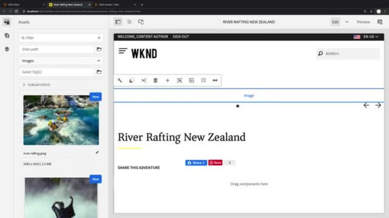
Task: Select the river rafting asset thumbnail
Action: point(61,120)
